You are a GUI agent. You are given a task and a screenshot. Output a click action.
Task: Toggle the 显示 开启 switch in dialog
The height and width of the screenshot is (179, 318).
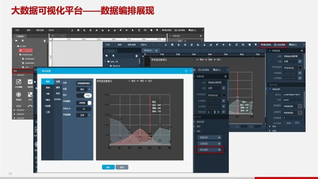(x=84, y=95)
